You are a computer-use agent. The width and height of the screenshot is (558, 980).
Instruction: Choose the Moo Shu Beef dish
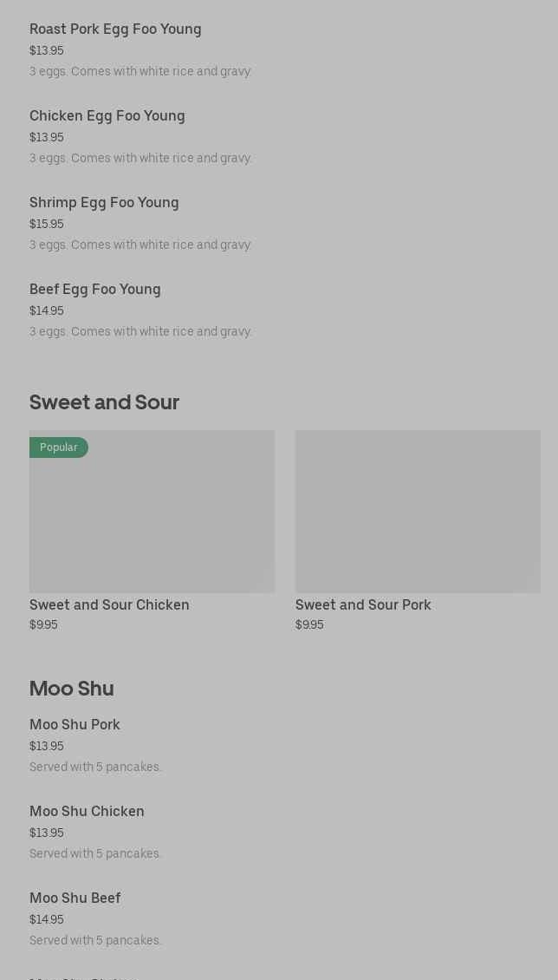coord(75,898)
